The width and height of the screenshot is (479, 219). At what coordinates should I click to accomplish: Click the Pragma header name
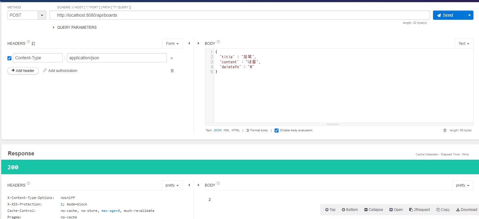pyautogui.click(x=14, y=217)
